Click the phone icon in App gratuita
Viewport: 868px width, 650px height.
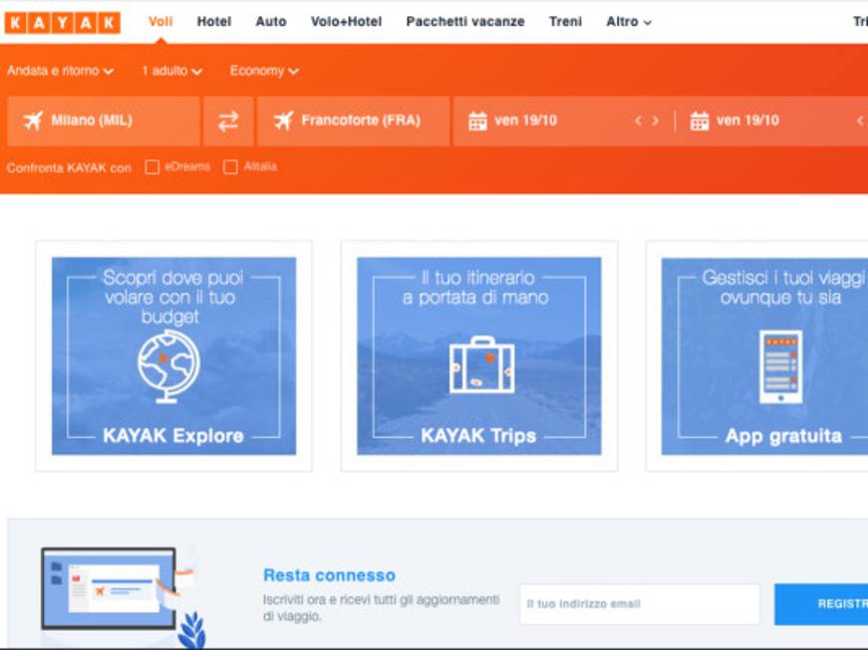coord(780,367)
